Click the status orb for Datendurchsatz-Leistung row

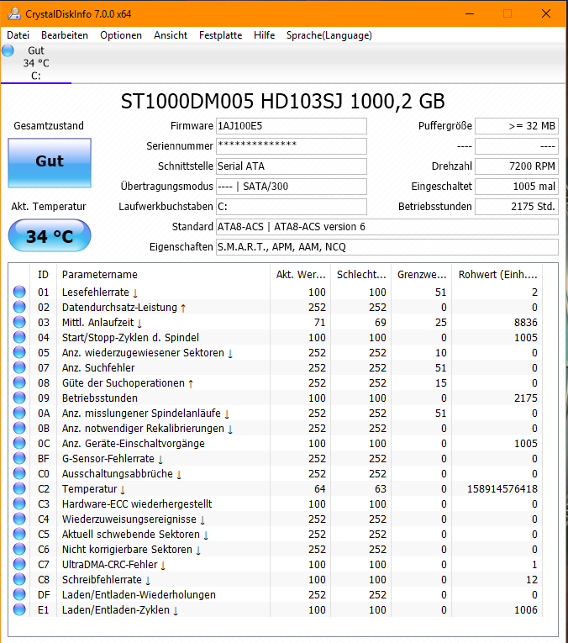pos(19,307)
